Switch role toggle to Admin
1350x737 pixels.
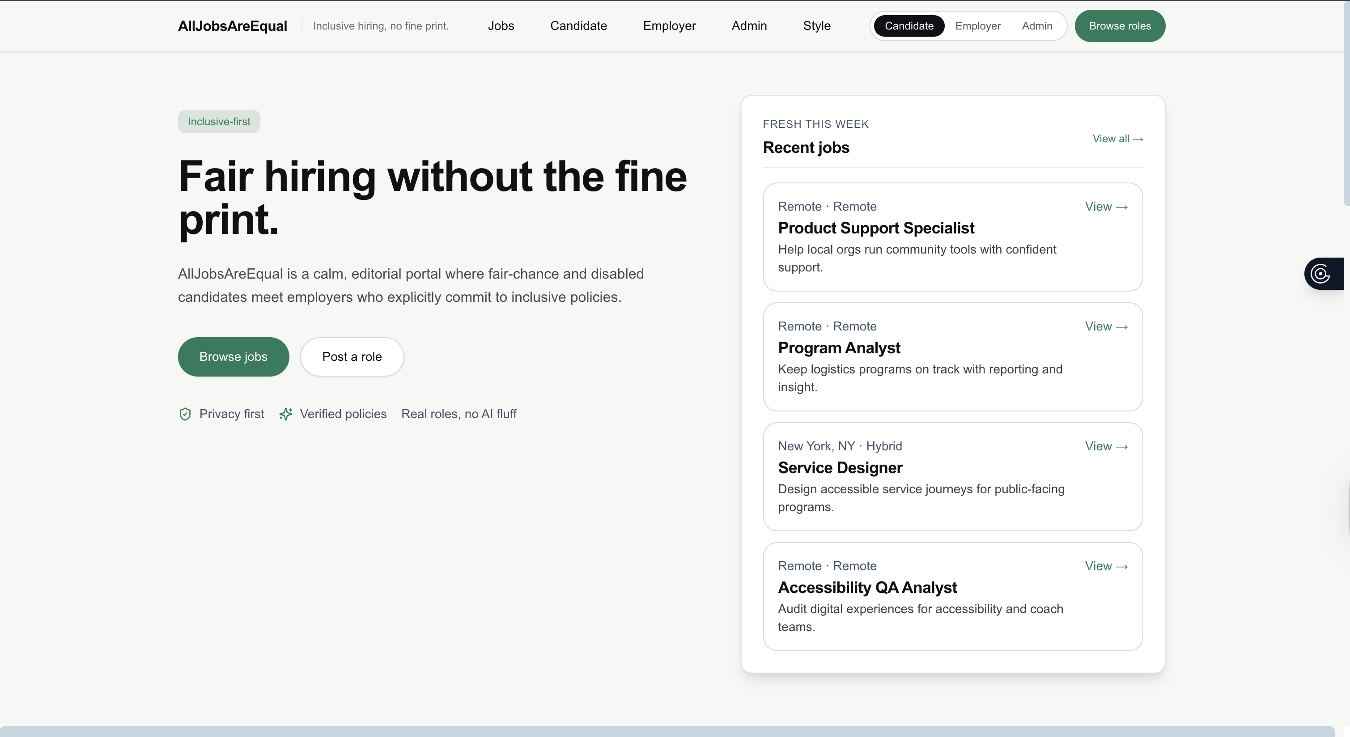[x=1036, y=26]
